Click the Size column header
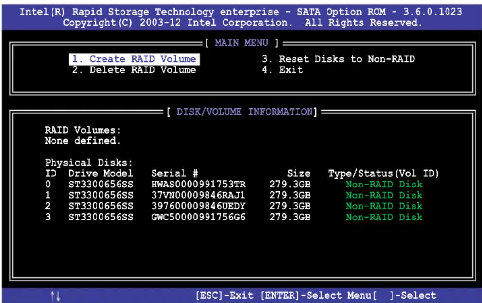Viewport: 482px width, 303px height. pos(298,173)
